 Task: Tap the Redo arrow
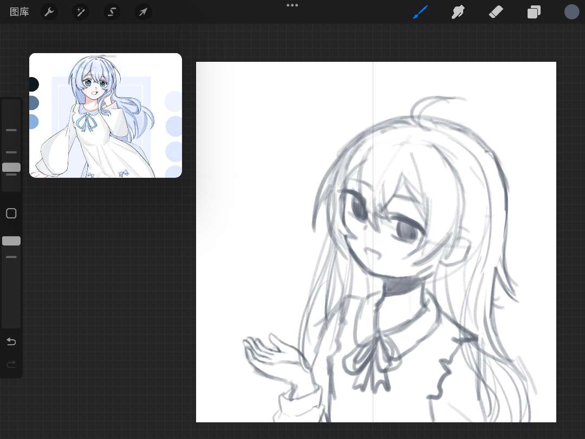(11, 365)
